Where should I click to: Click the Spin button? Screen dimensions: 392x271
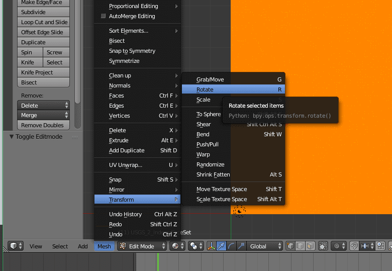(30, 52)
